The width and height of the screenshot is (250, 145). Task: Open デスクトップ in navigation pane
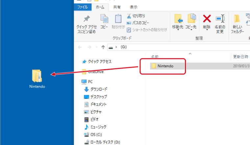click(x=95, y=97)
